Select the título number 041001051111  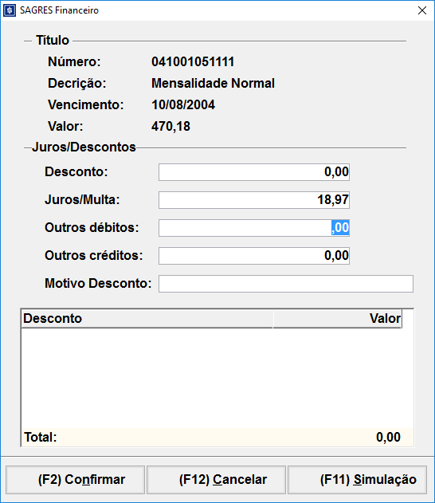(x=193, y=62)
